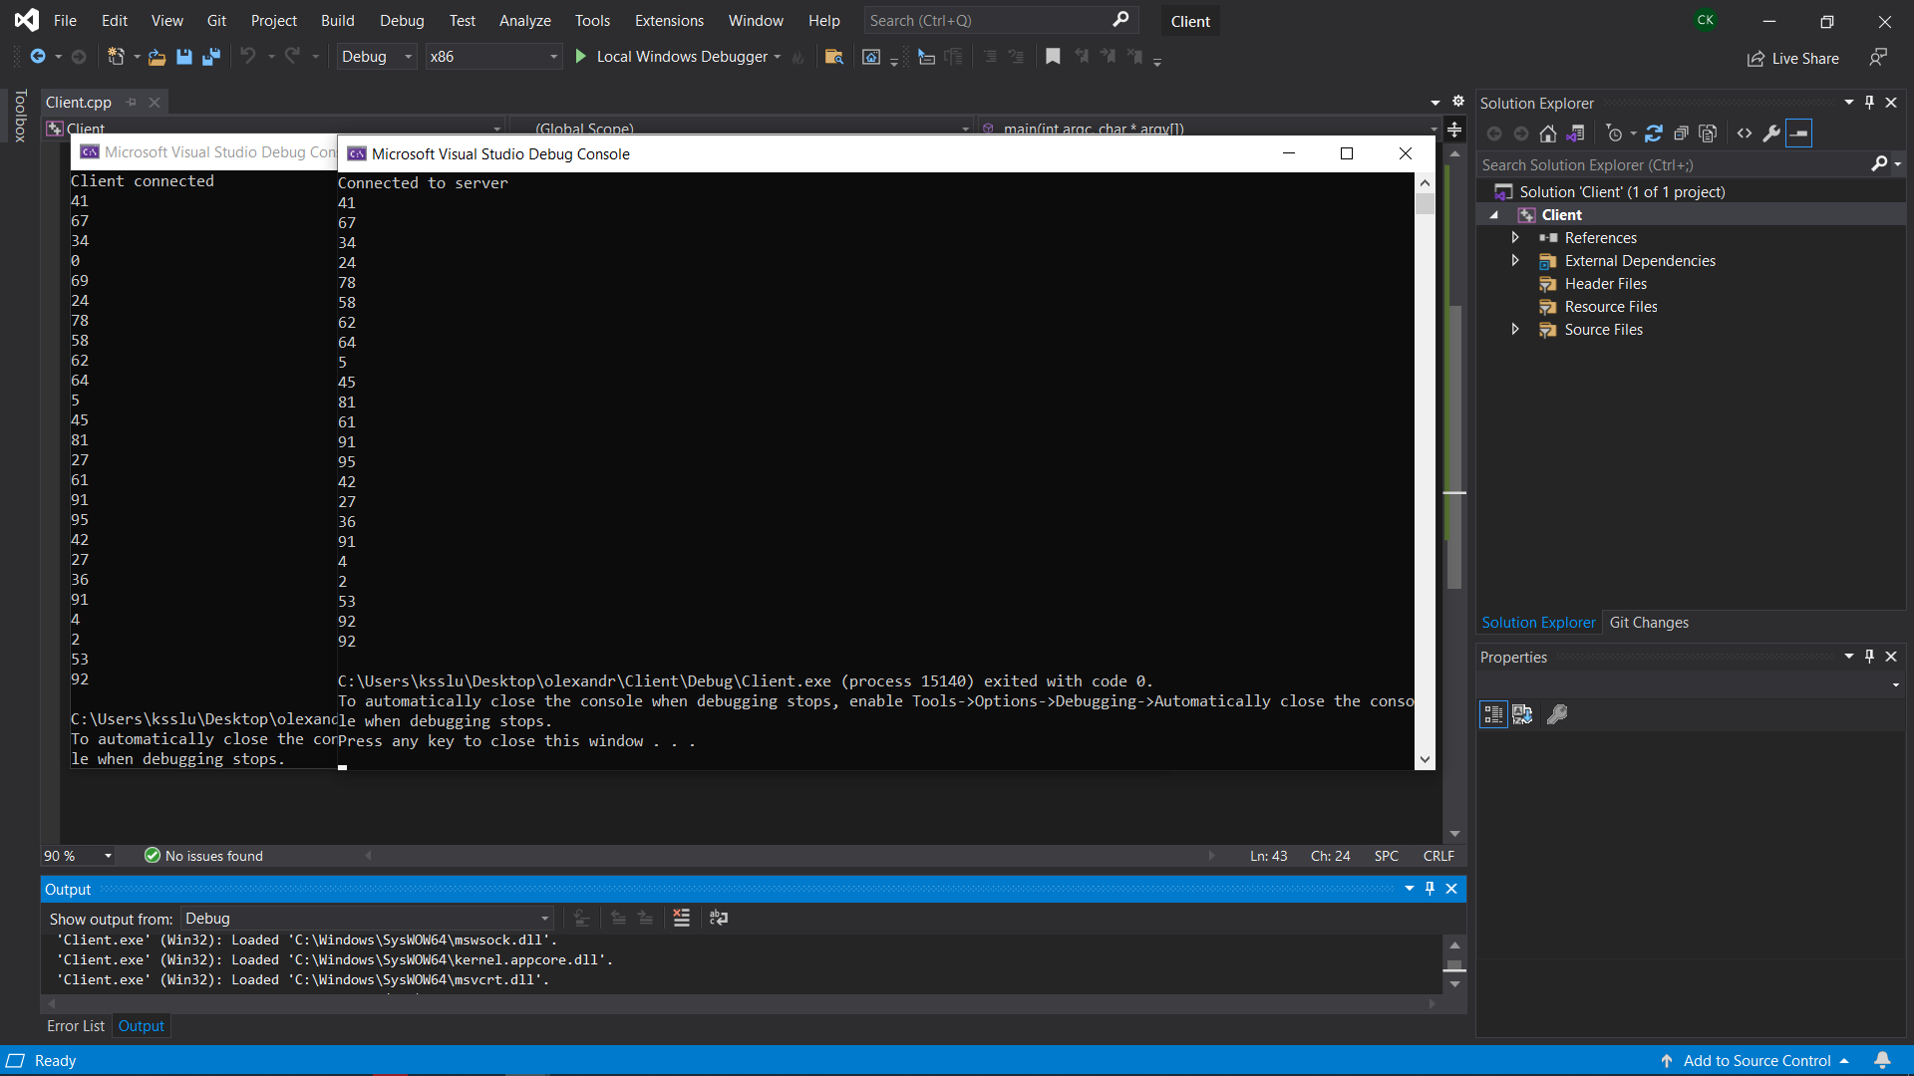
Task: Click the Find in Files folder icon
Action: click(x=834, y=57)
